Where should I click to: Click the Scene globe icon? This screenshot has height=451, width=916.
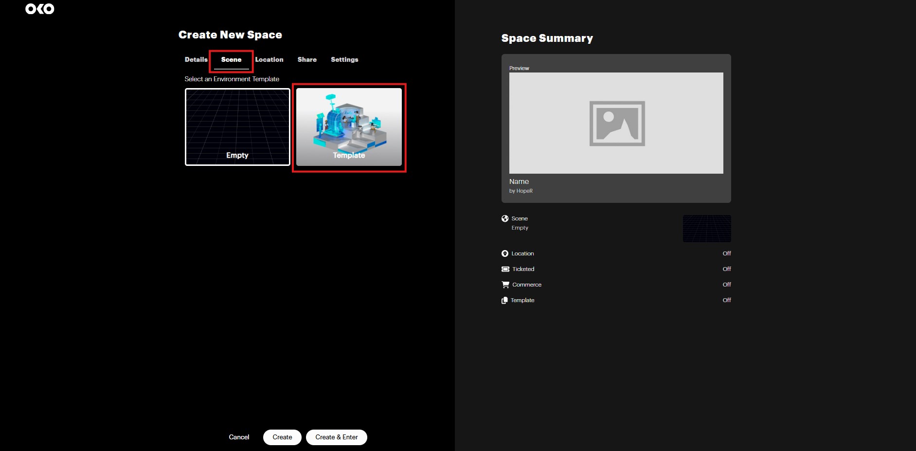pyautogui.click(x=505, y=218)
